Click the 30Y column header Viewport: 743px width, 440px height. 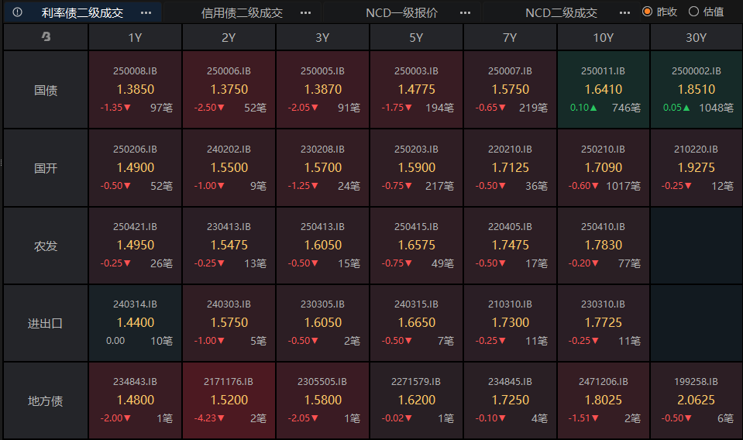coord(696,37)
